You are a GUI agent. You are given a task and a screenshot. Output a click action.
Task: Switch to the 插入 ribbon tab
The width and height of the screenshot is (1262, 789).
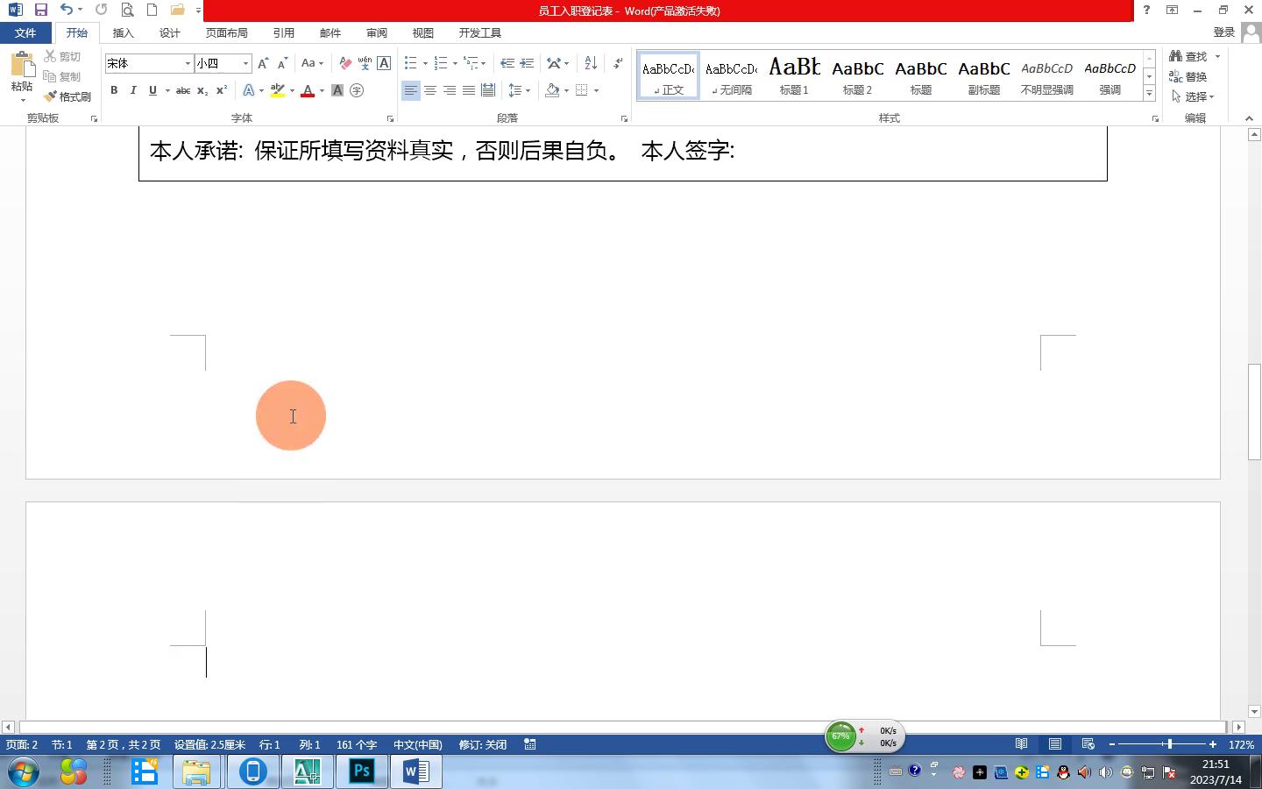point(124,32)
